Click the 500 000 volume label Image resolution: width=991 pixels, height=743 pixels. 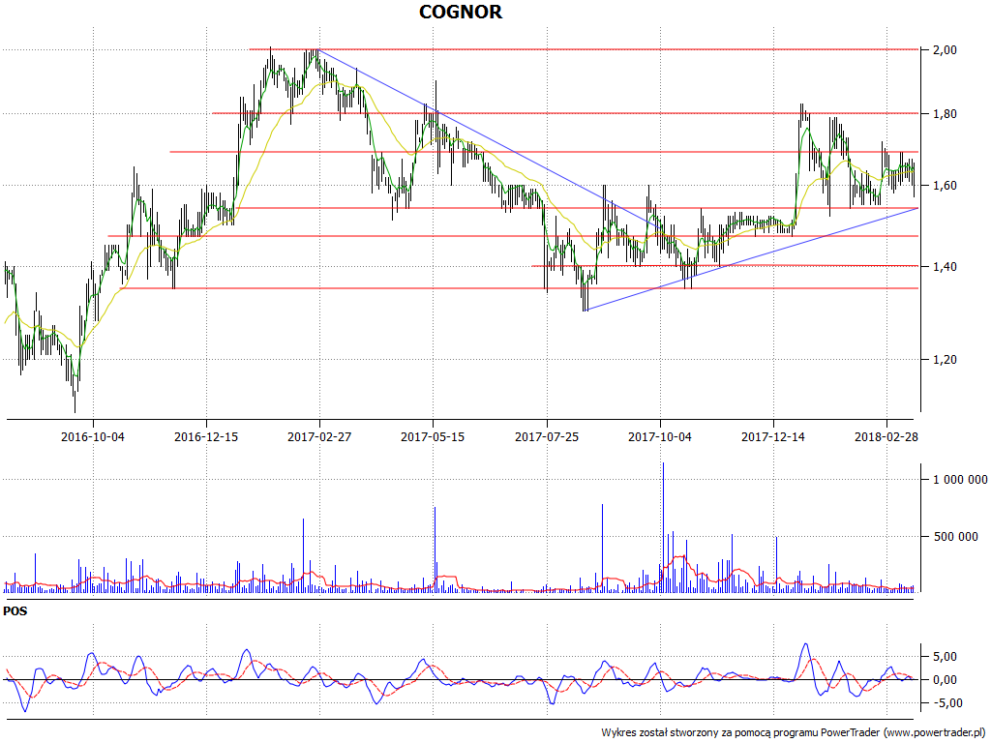[955, 536]
